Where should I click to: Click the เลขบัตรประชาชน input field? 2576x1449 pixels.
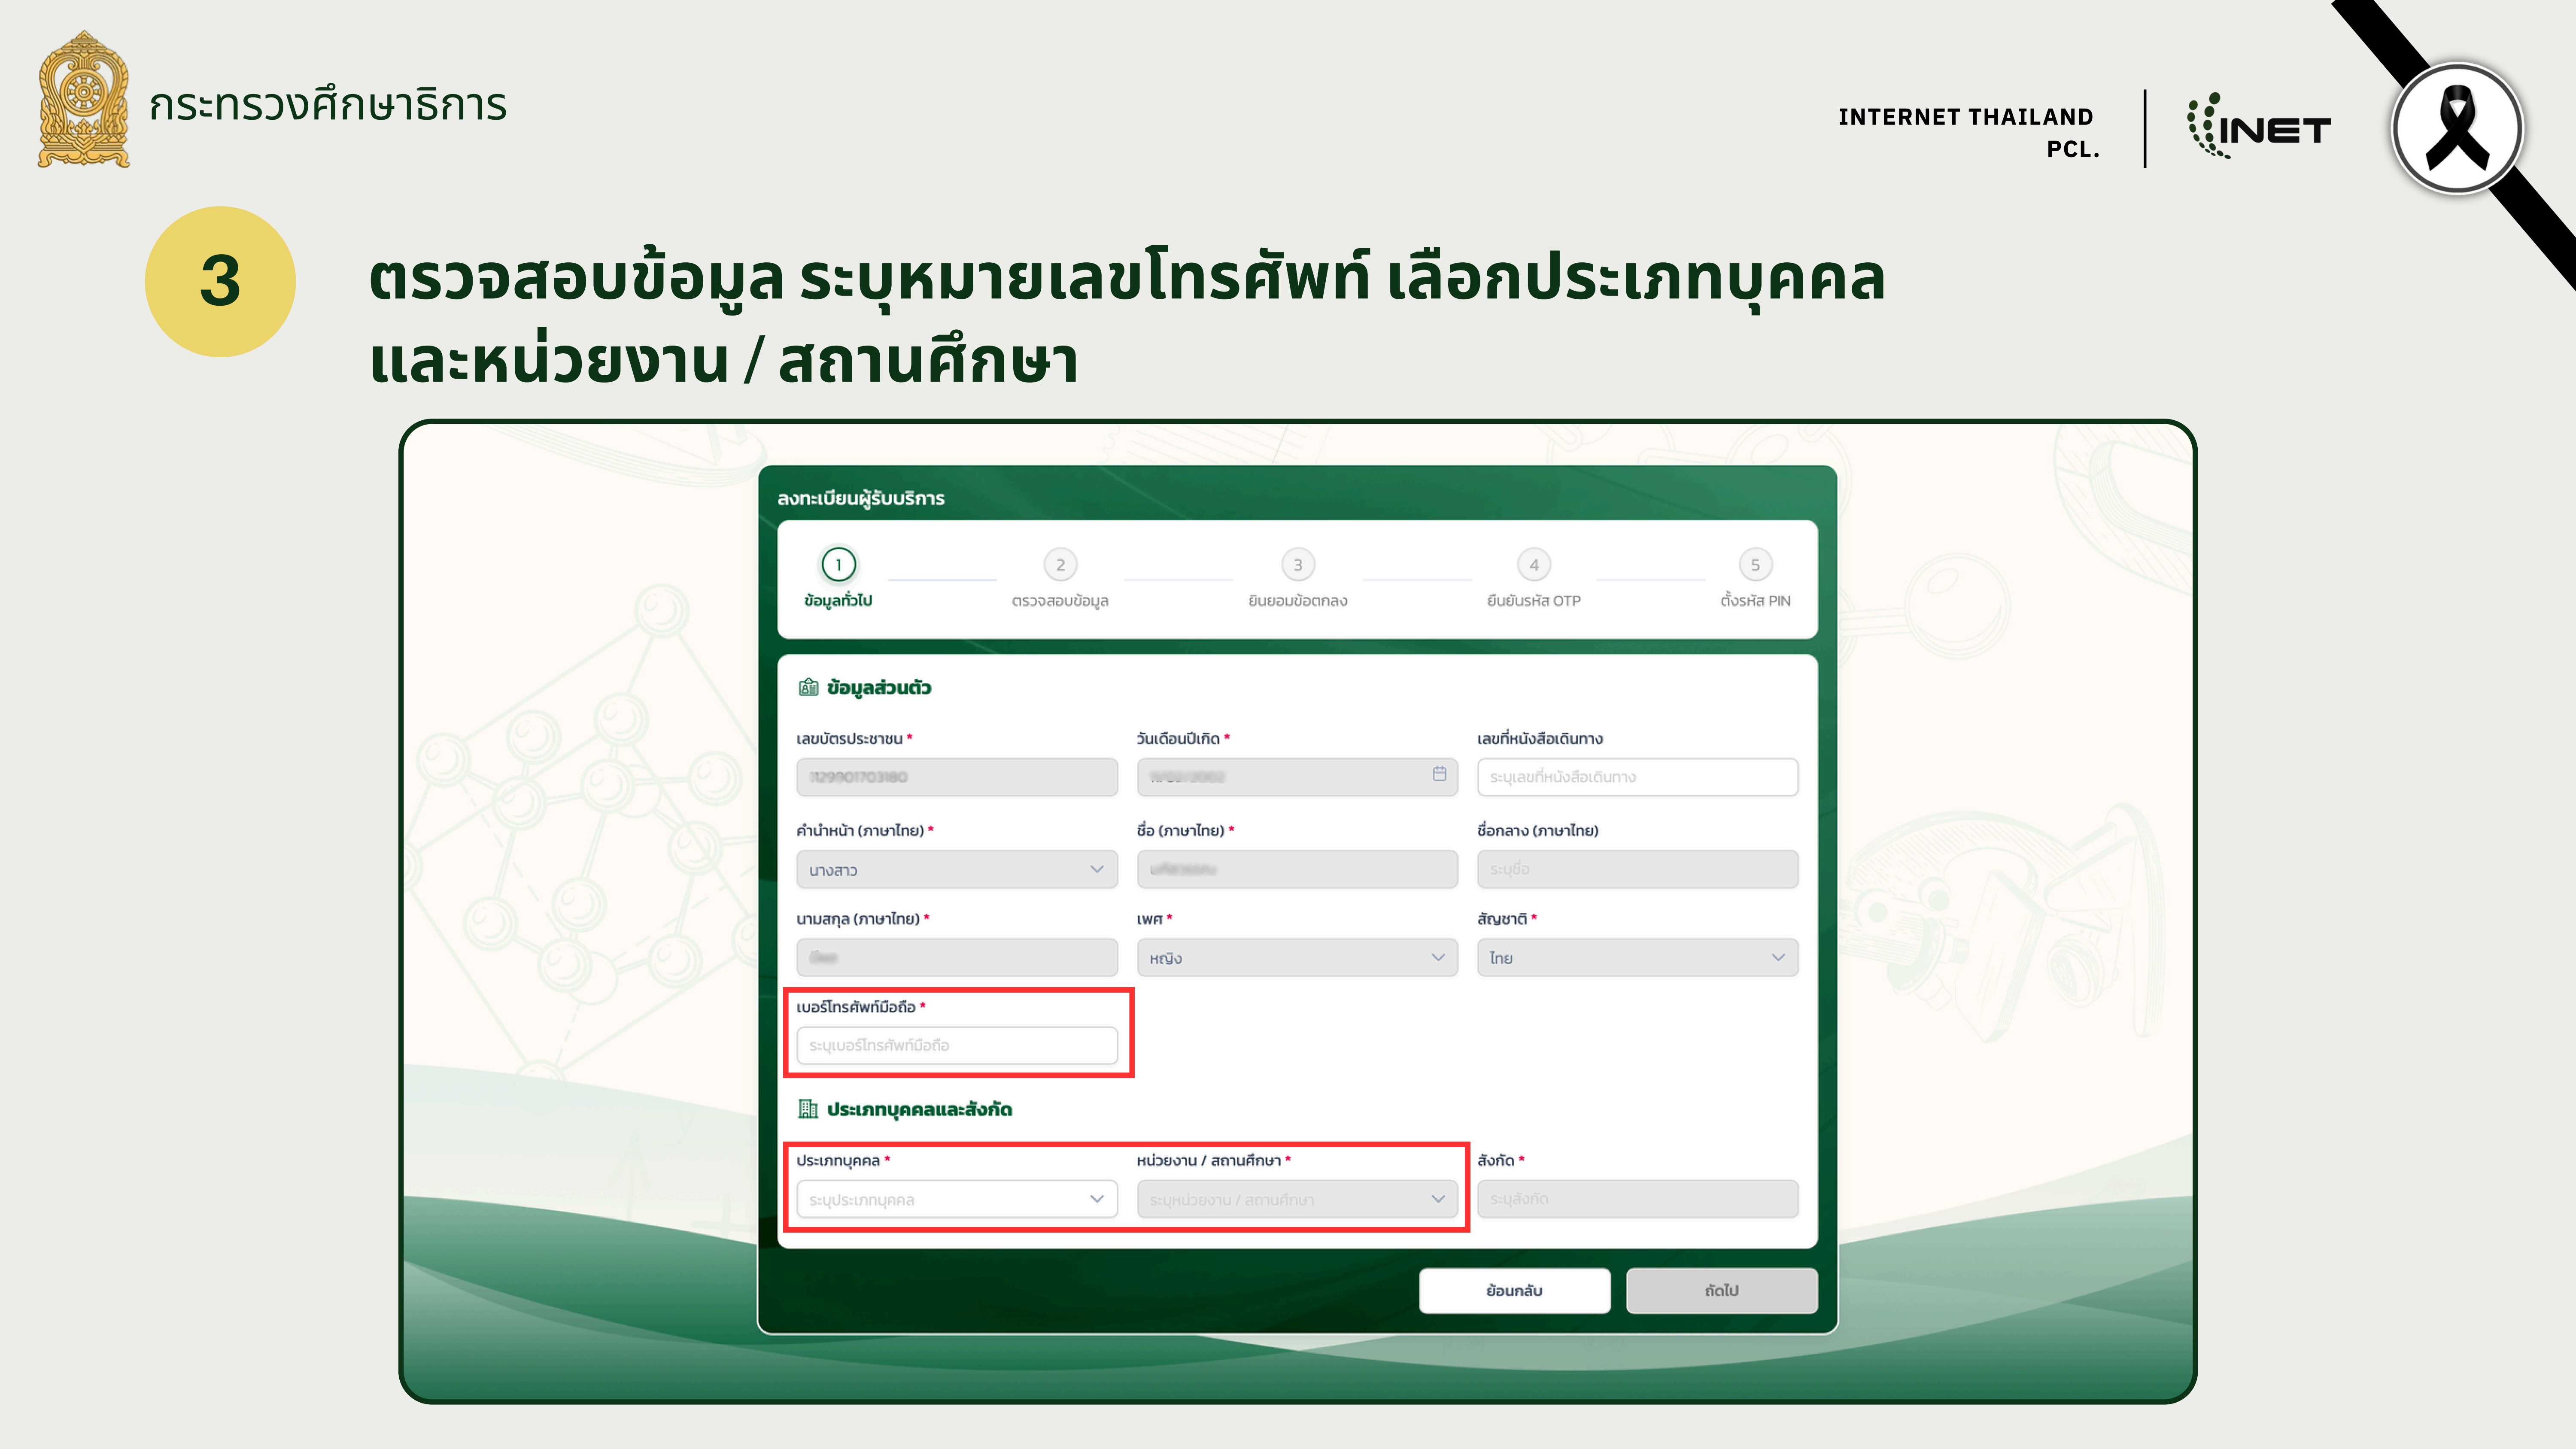tap(957, 777)
